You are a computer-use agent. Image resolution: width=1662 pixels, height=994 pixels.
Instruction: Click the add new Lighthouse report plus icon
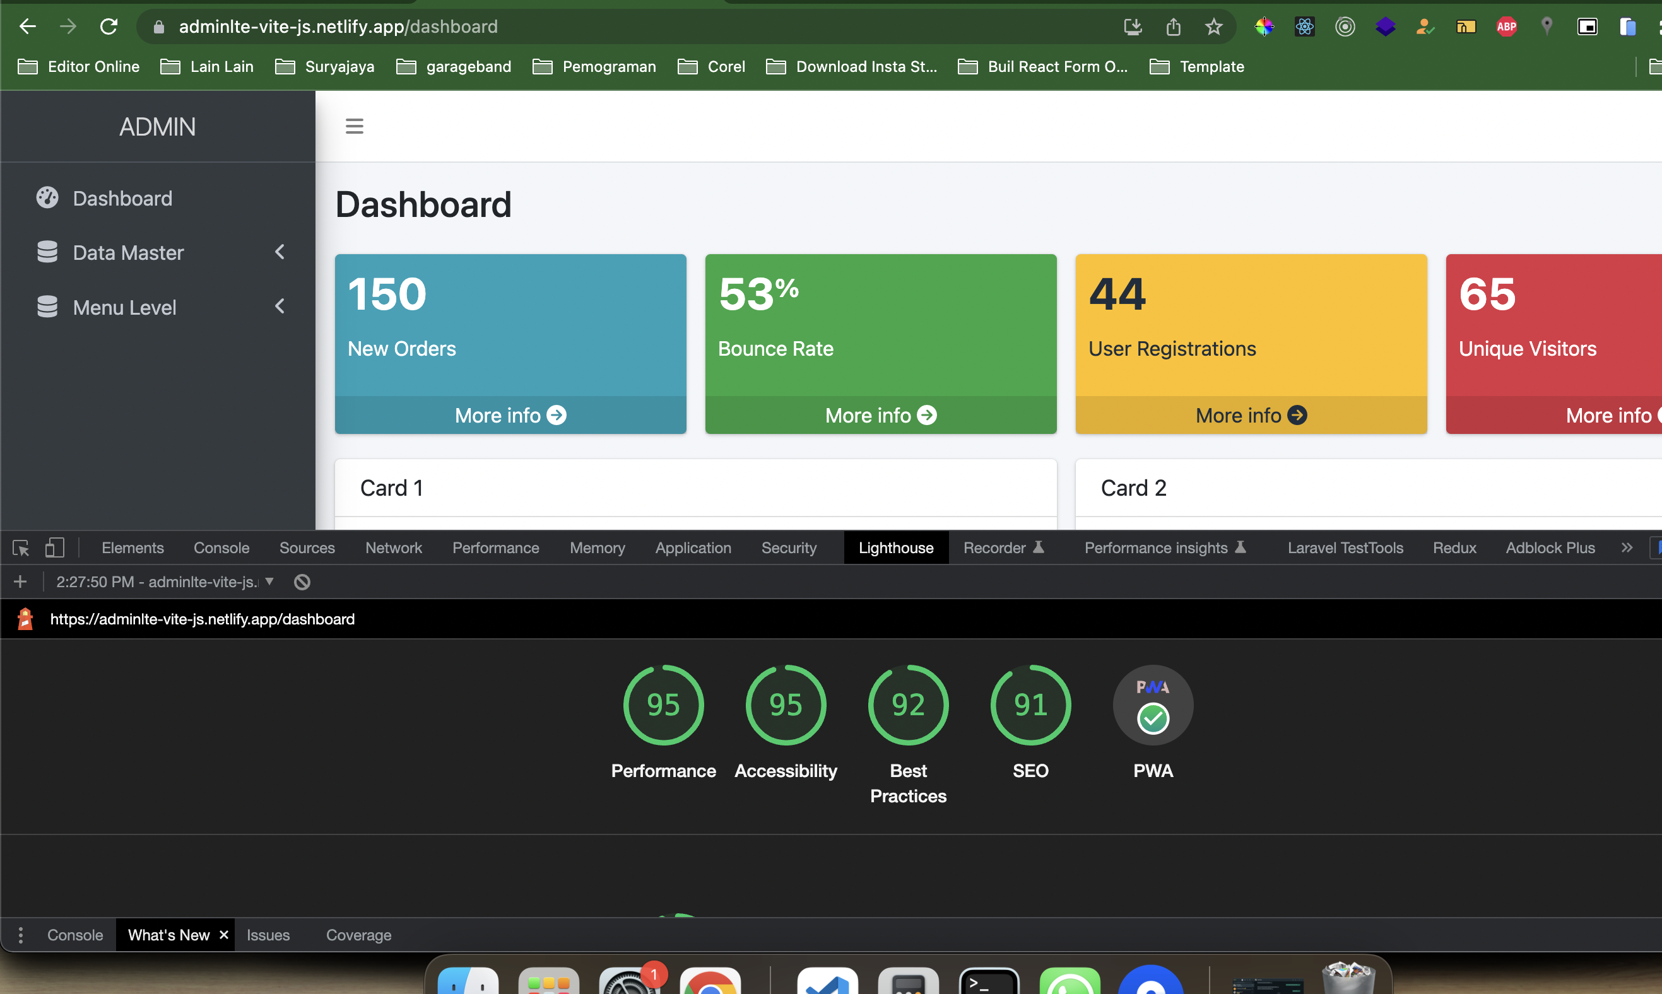click(20, 582)
